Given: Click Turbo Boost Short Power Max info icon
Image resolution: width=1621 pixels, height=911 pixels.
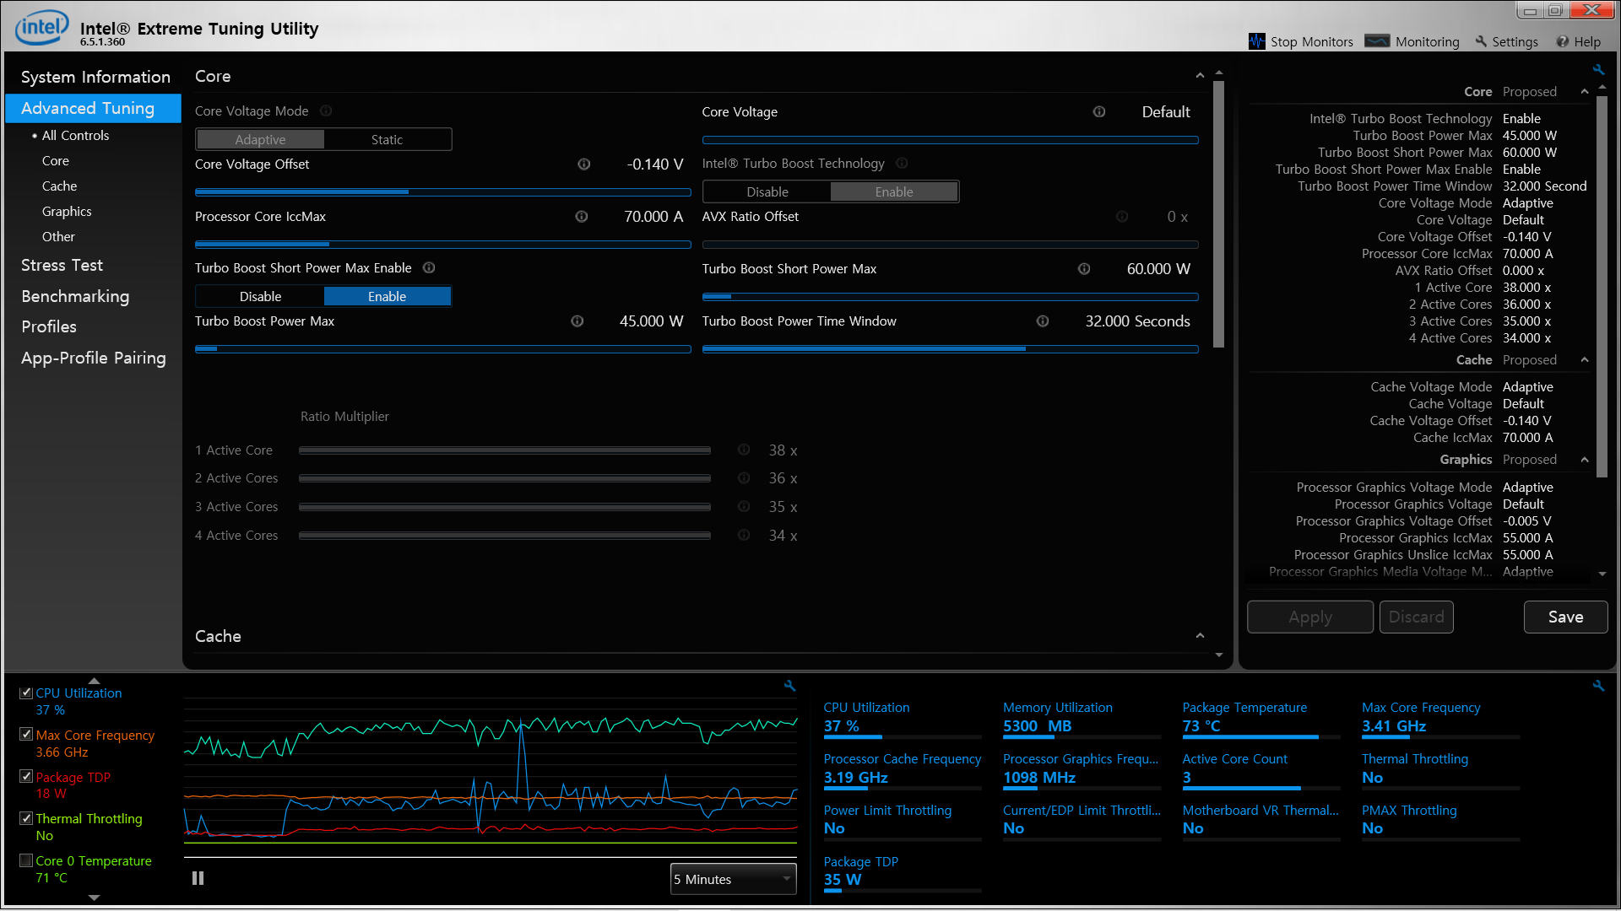Looking at the screenshot, I should coord(1084,269).
